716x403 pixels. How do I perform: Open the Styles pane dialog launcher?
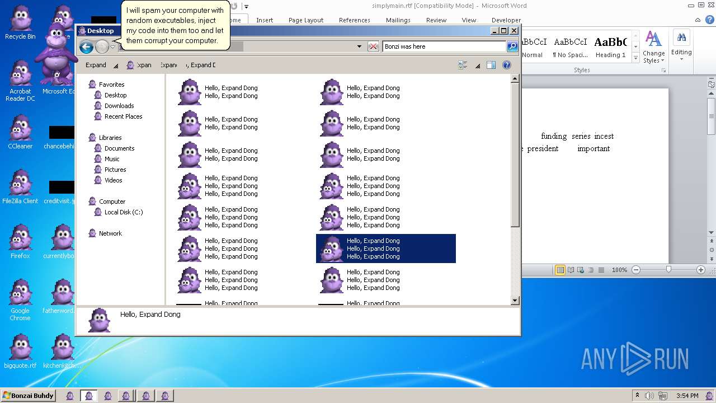(664, 71)
